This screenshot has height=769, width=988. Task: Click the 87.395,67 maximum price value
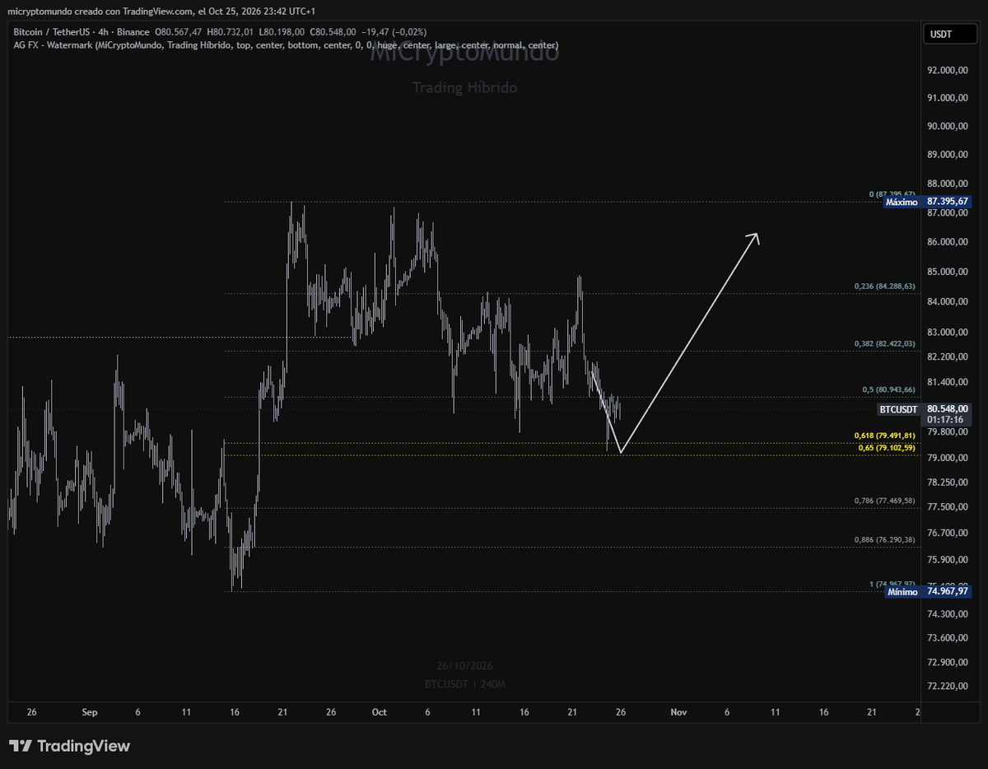point(947,202)
